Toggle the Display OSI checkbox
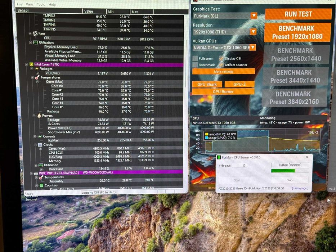Image resolution: width=336 pixels, height=252 pixels. 221,58
